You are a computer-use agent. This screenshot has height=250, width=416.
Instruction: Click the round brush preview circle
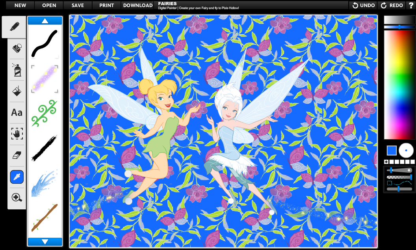406,150
